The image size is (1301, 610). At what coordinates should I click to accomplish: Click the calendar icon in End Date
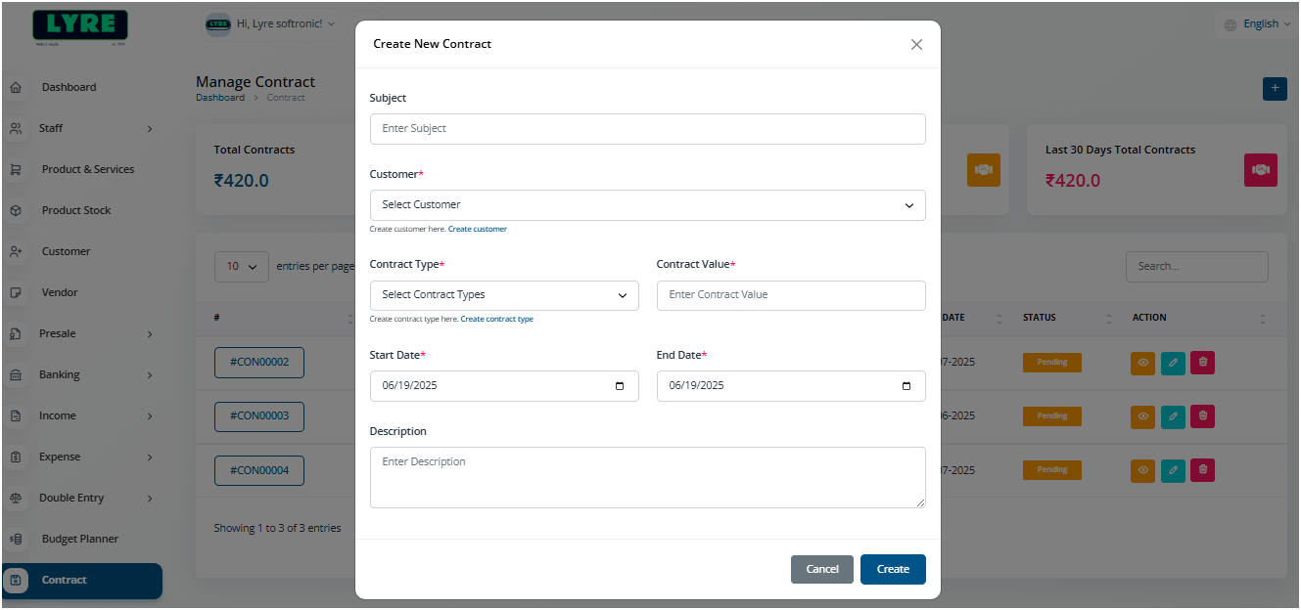click(x=906, y=386)
